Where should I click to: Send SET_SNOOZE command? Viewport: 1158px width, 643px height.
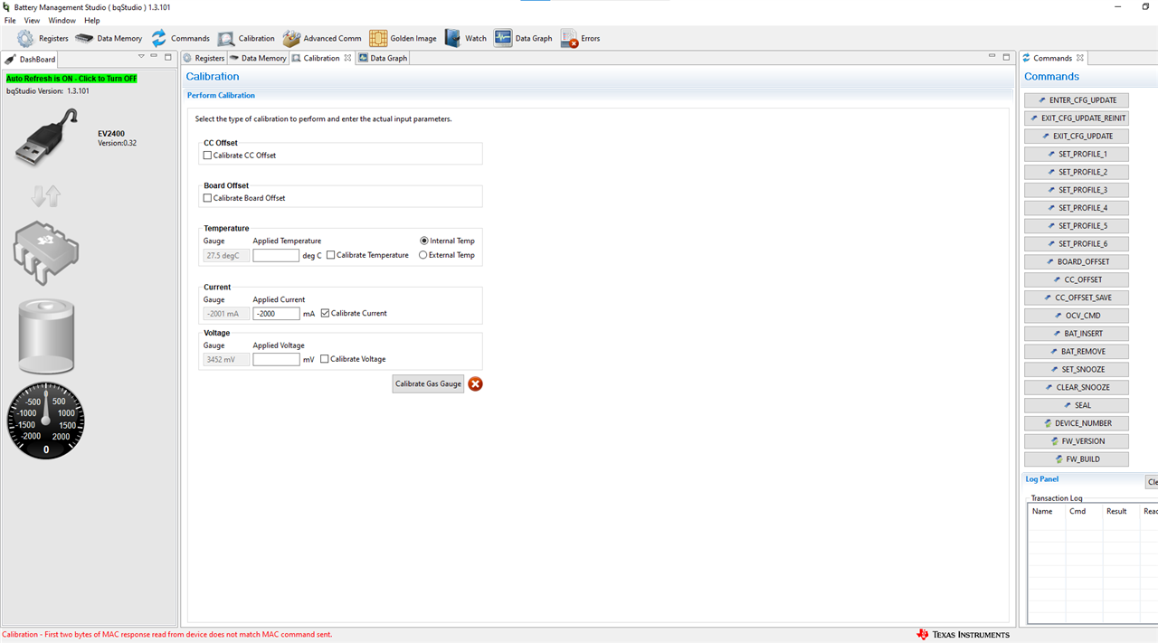pyautogui.click(x=1077, y=369)
